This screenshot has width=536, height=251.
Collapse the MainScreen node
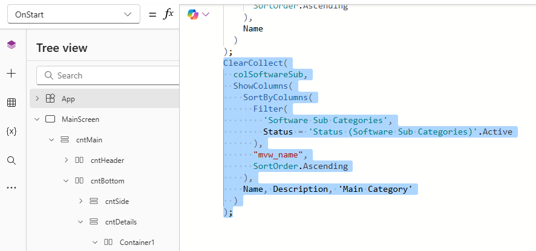(x=37, y=119)
